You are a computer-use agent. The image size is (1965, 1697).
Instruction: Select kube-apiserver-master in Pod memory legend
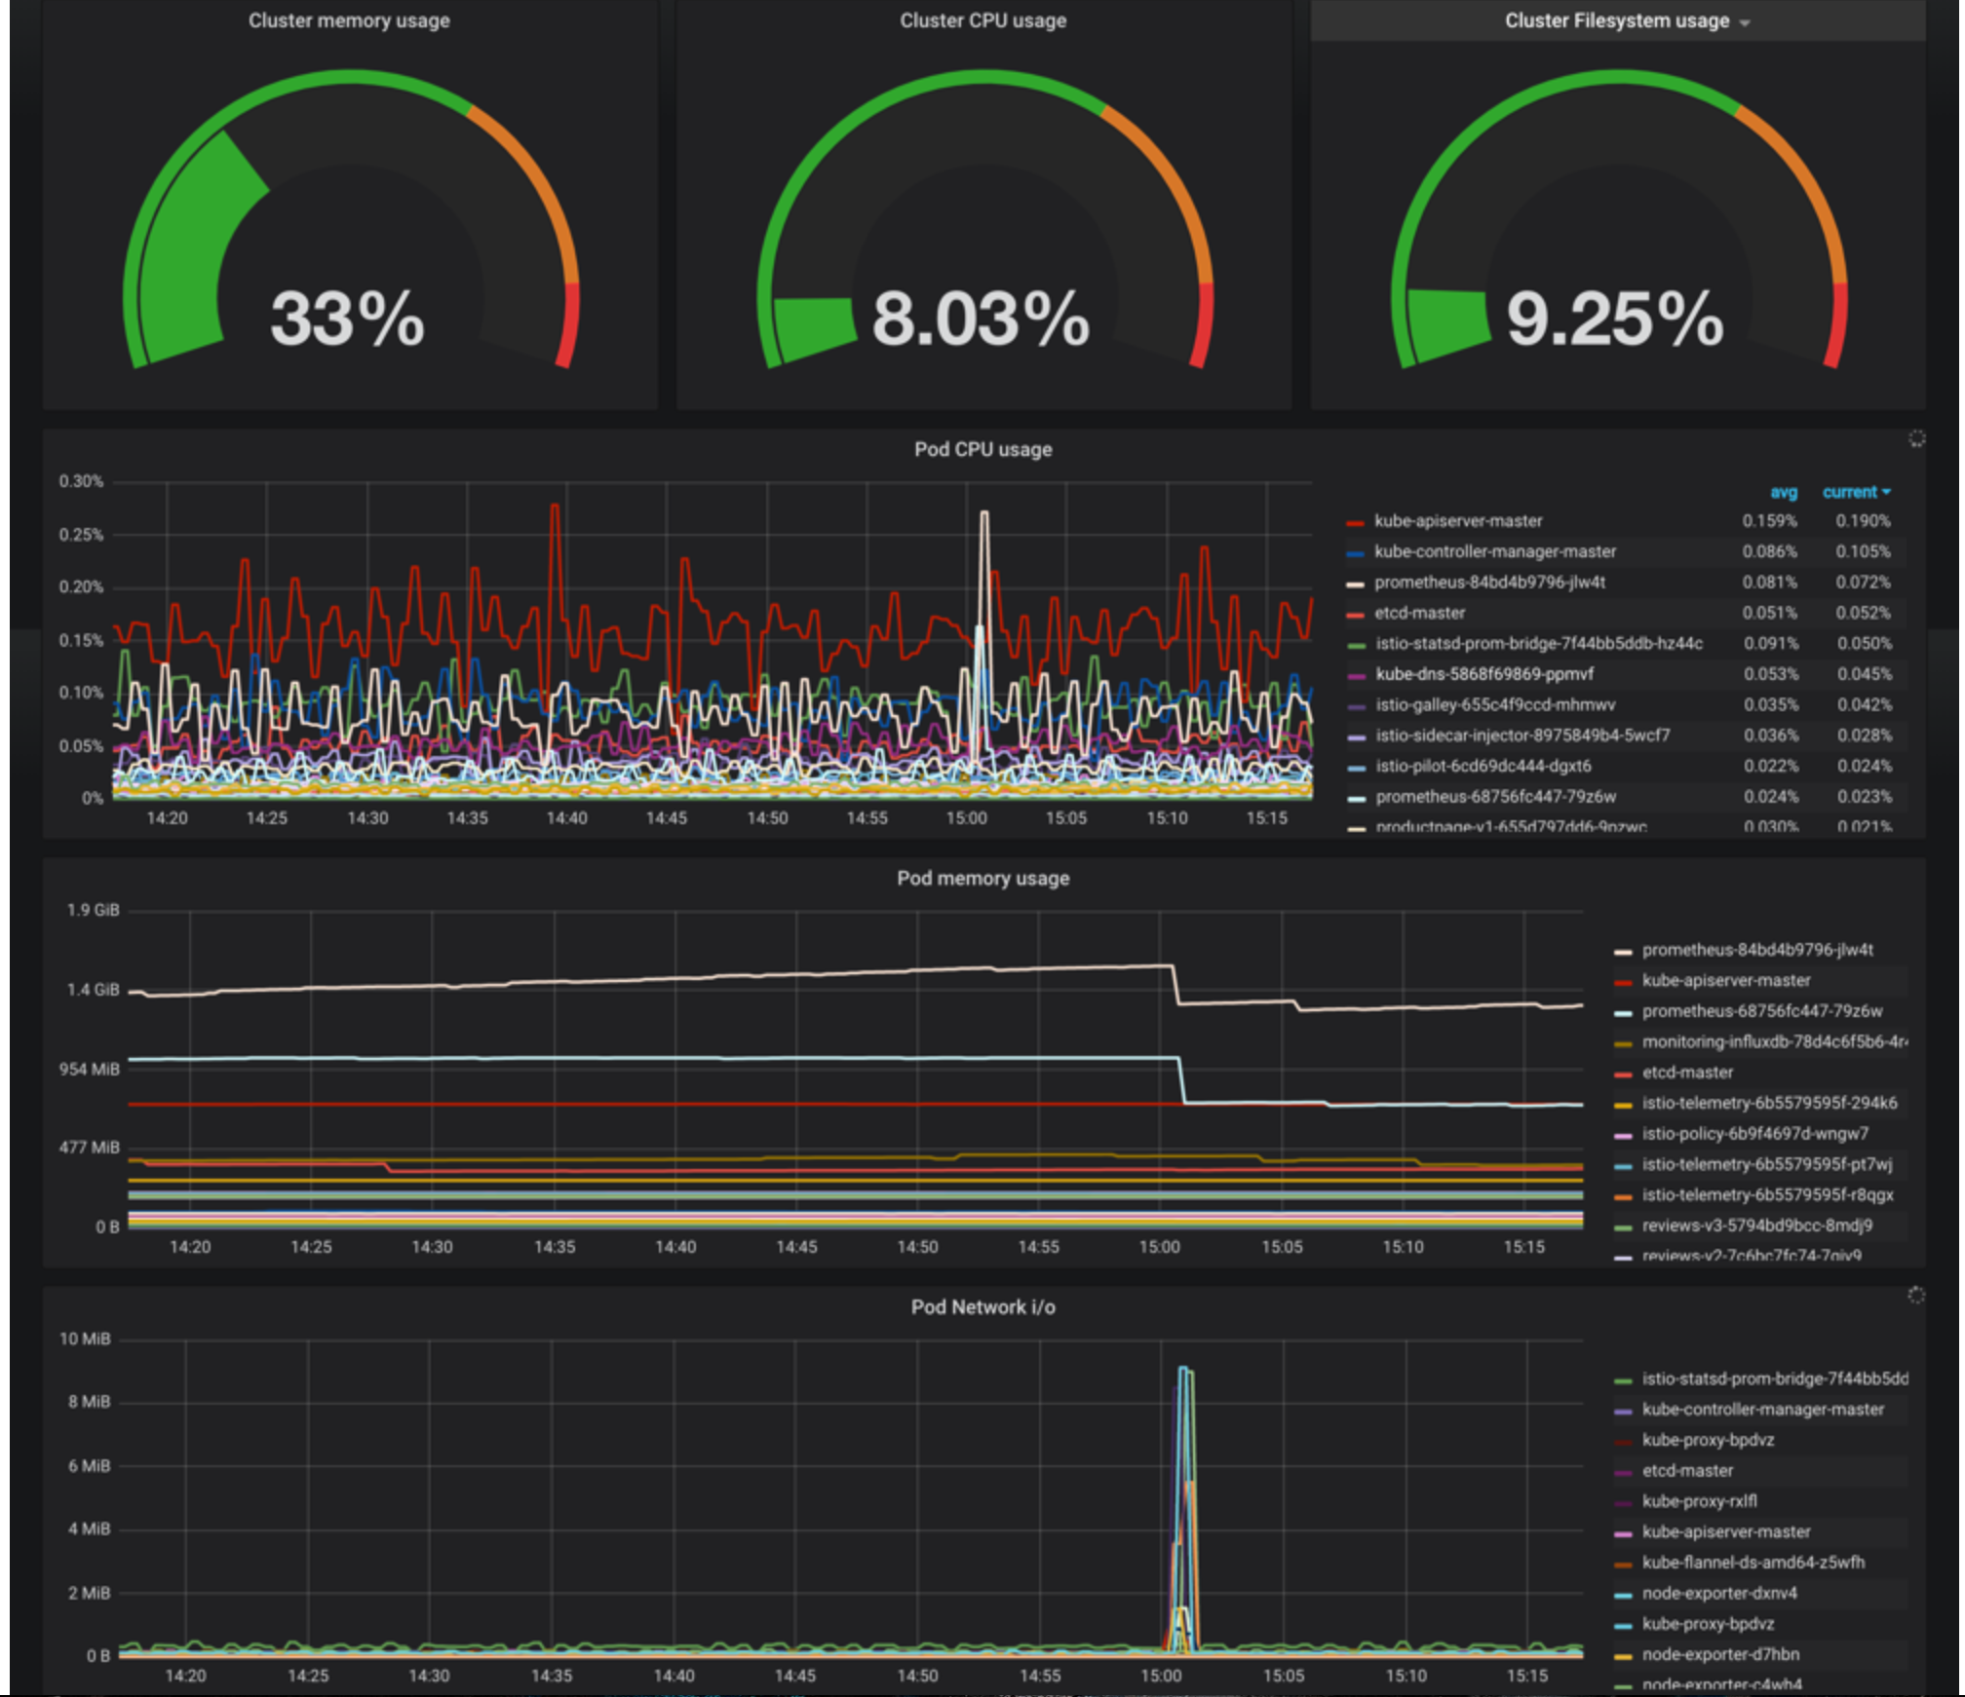click(1726, 981)
